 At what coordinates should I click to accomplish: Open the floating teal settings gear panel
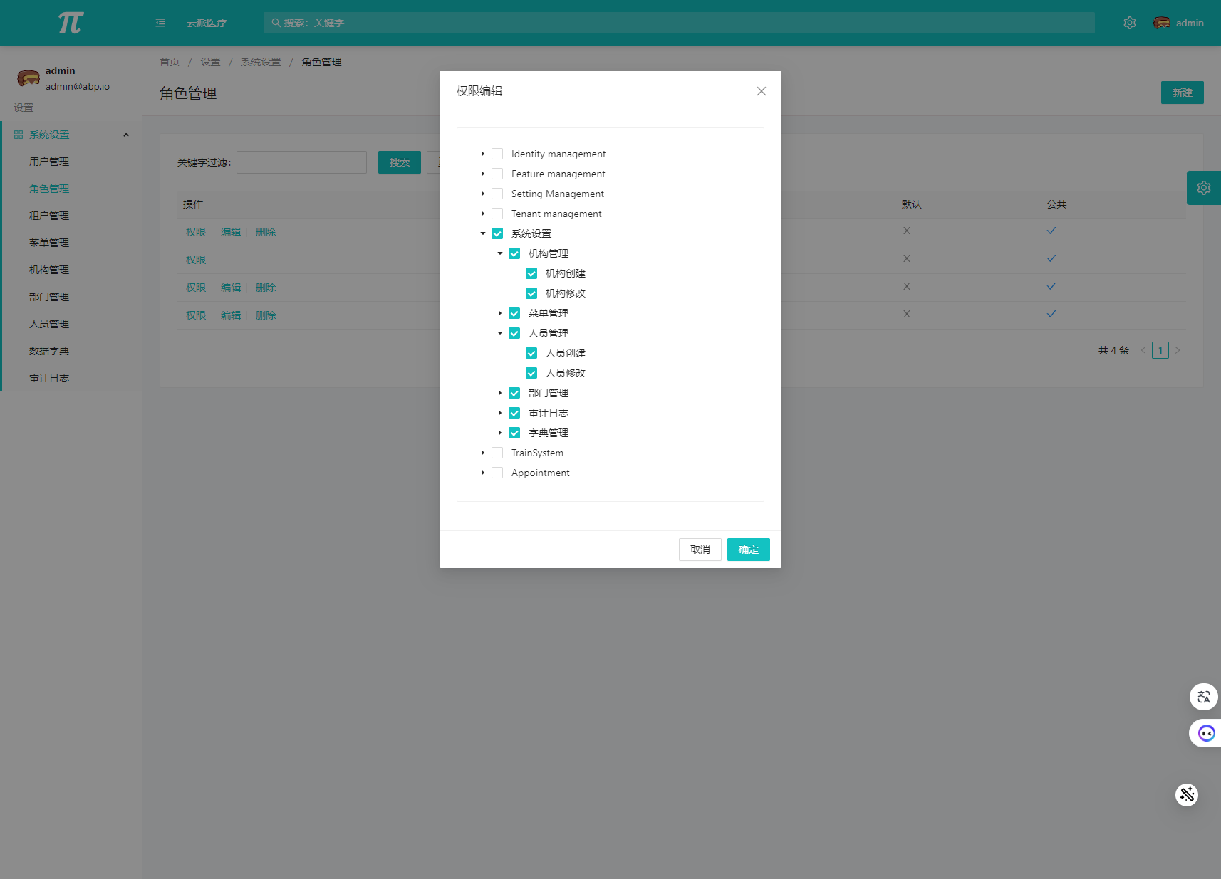1203,188
